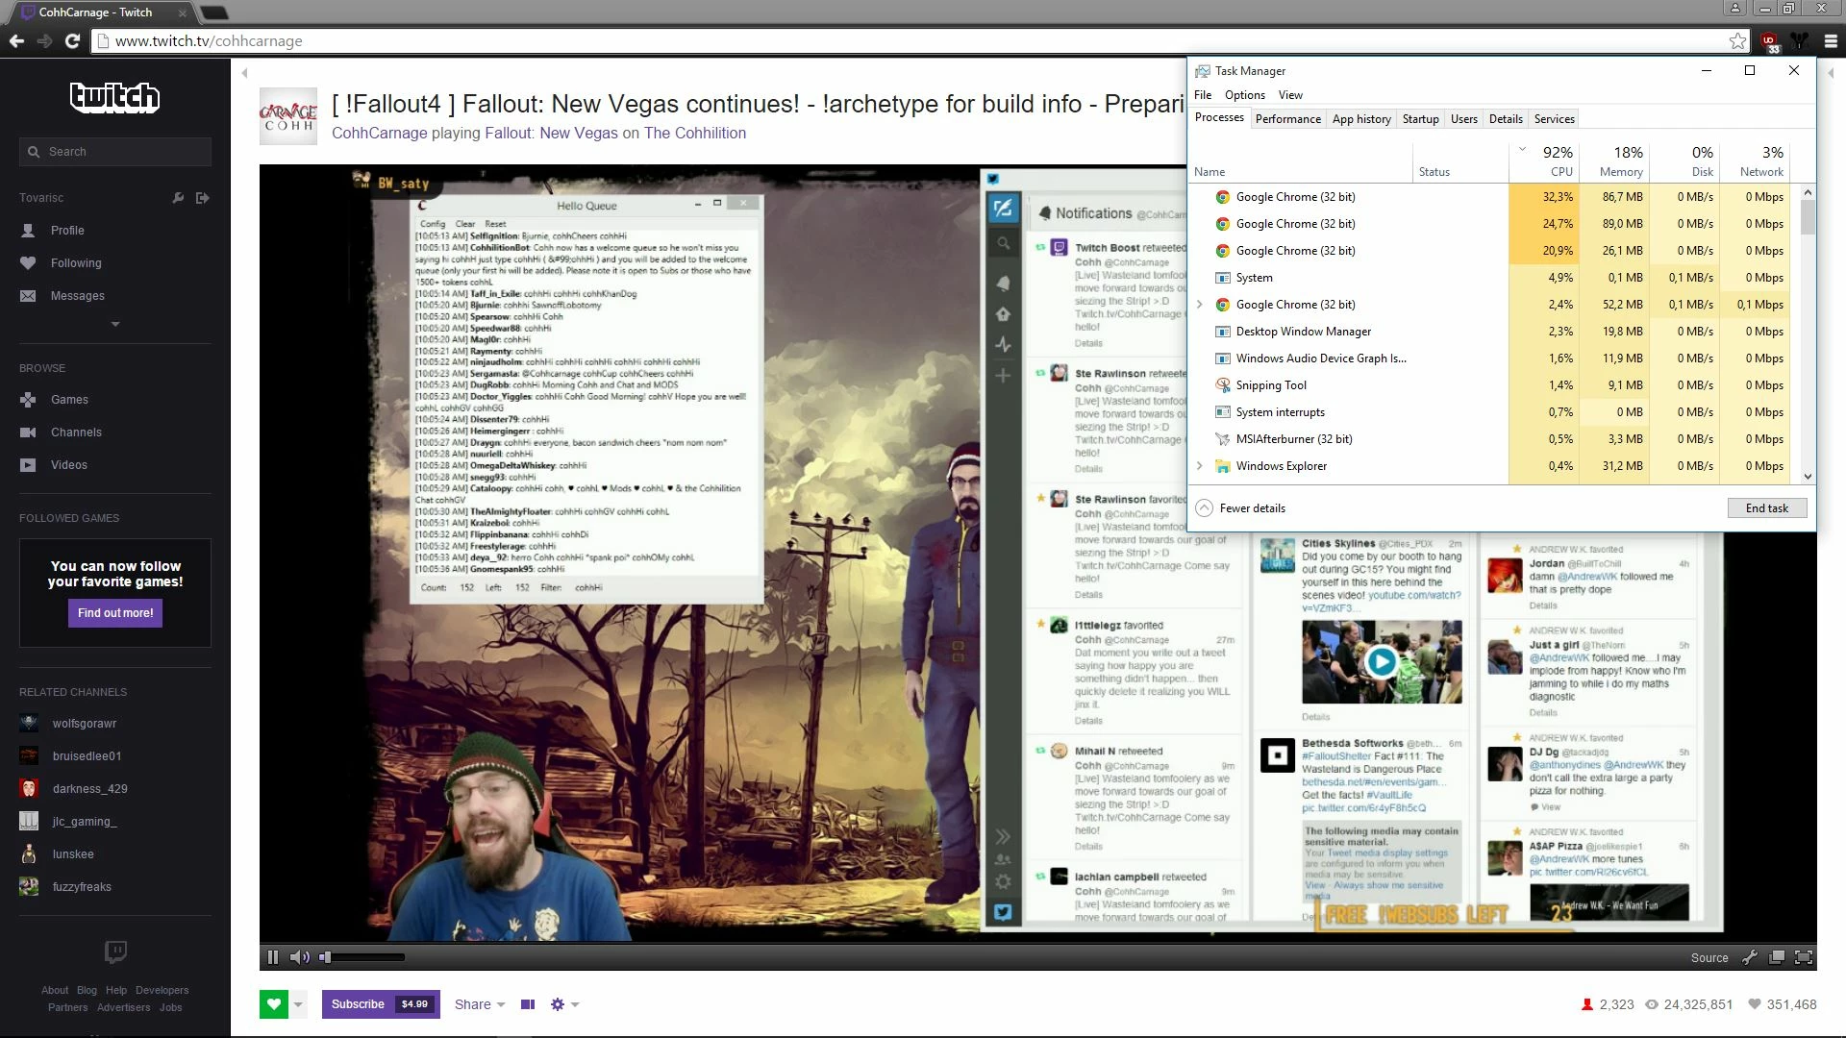The width and height of the screenshot is (1846, 1038).
Task: Click logout icon next to Tovarisc
Action: click(x=202, y=198)
